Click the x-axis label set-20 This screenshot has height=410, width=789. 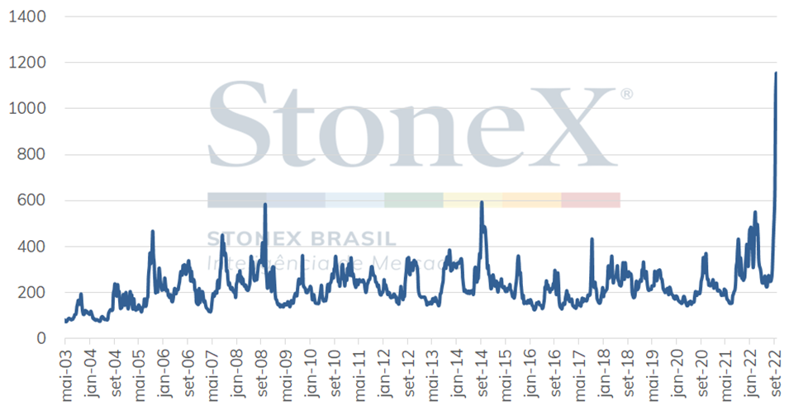(x=702, y=373)
